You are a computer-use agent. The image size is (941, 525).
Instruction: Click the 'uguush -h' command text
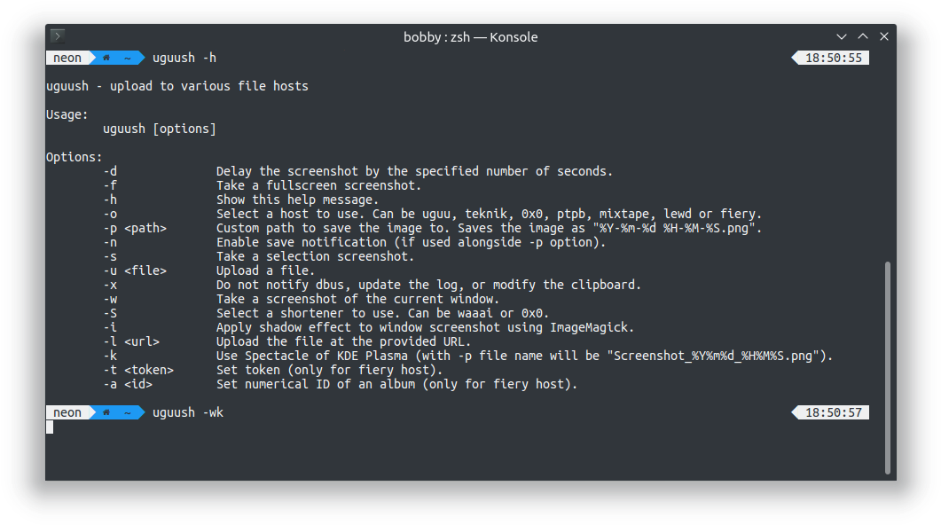[184, 58]
